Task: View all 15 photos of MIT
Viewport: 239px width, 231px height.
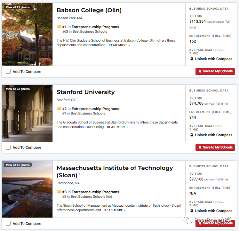Action: coord(18,165)
